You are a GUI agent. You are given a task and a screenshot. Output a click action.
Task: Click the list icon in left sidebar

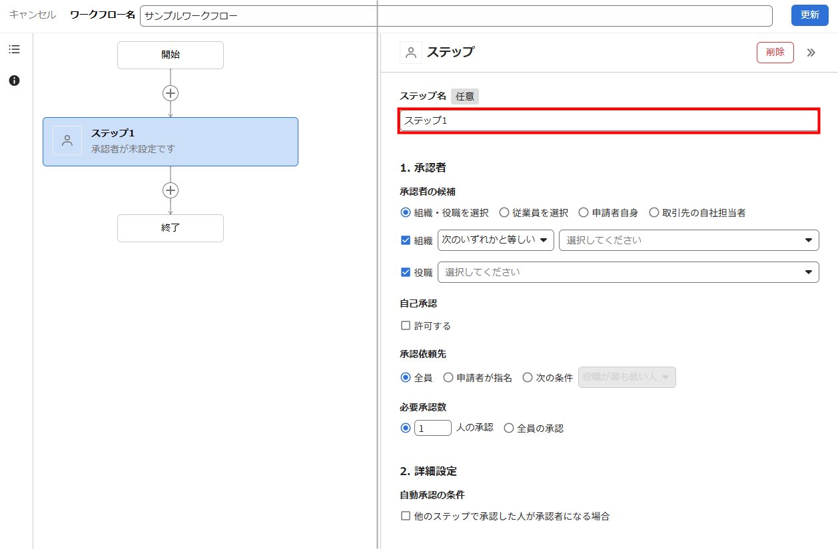click(x=14, y=49)
